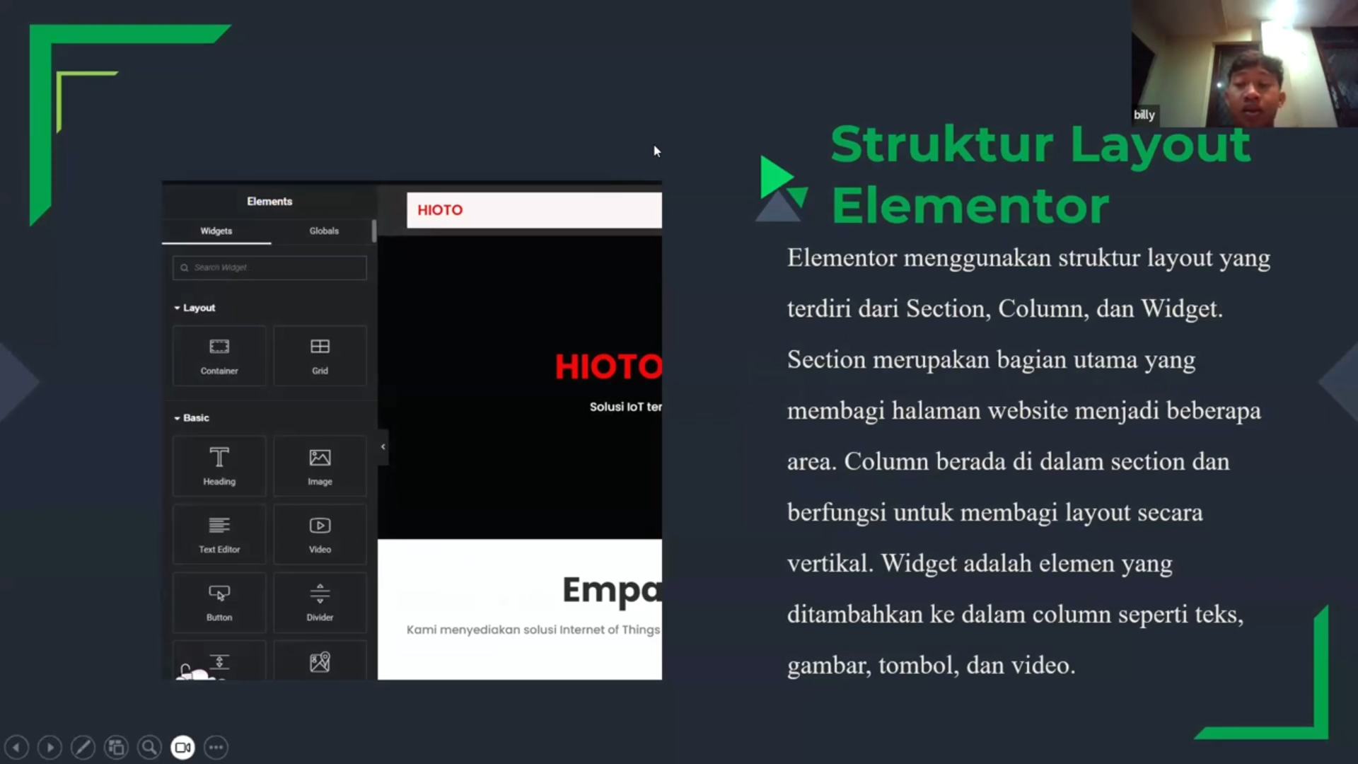The image size is (1358, 764).
Task: Switch to the Globals tab
Action: [x=323, y=231]
